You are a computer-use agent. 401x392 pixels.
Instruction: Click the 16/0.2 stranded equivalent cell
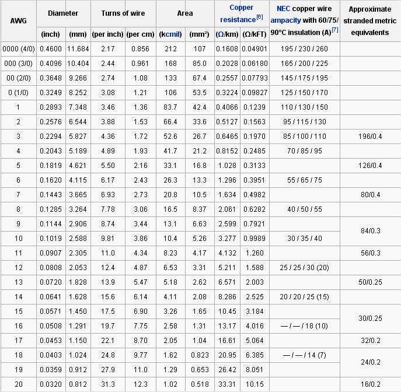370,384
